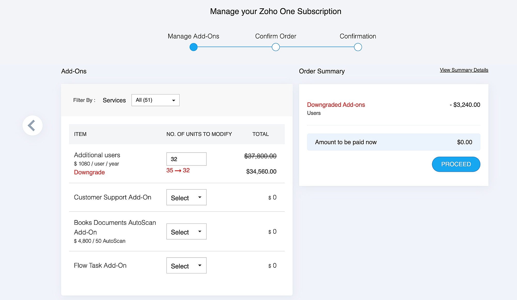Image resolution: width=517 pixels, height=300 pixels.
Task: Click the $34,560.00 new total
Action: pyautogui.click(x=261, y=171)
